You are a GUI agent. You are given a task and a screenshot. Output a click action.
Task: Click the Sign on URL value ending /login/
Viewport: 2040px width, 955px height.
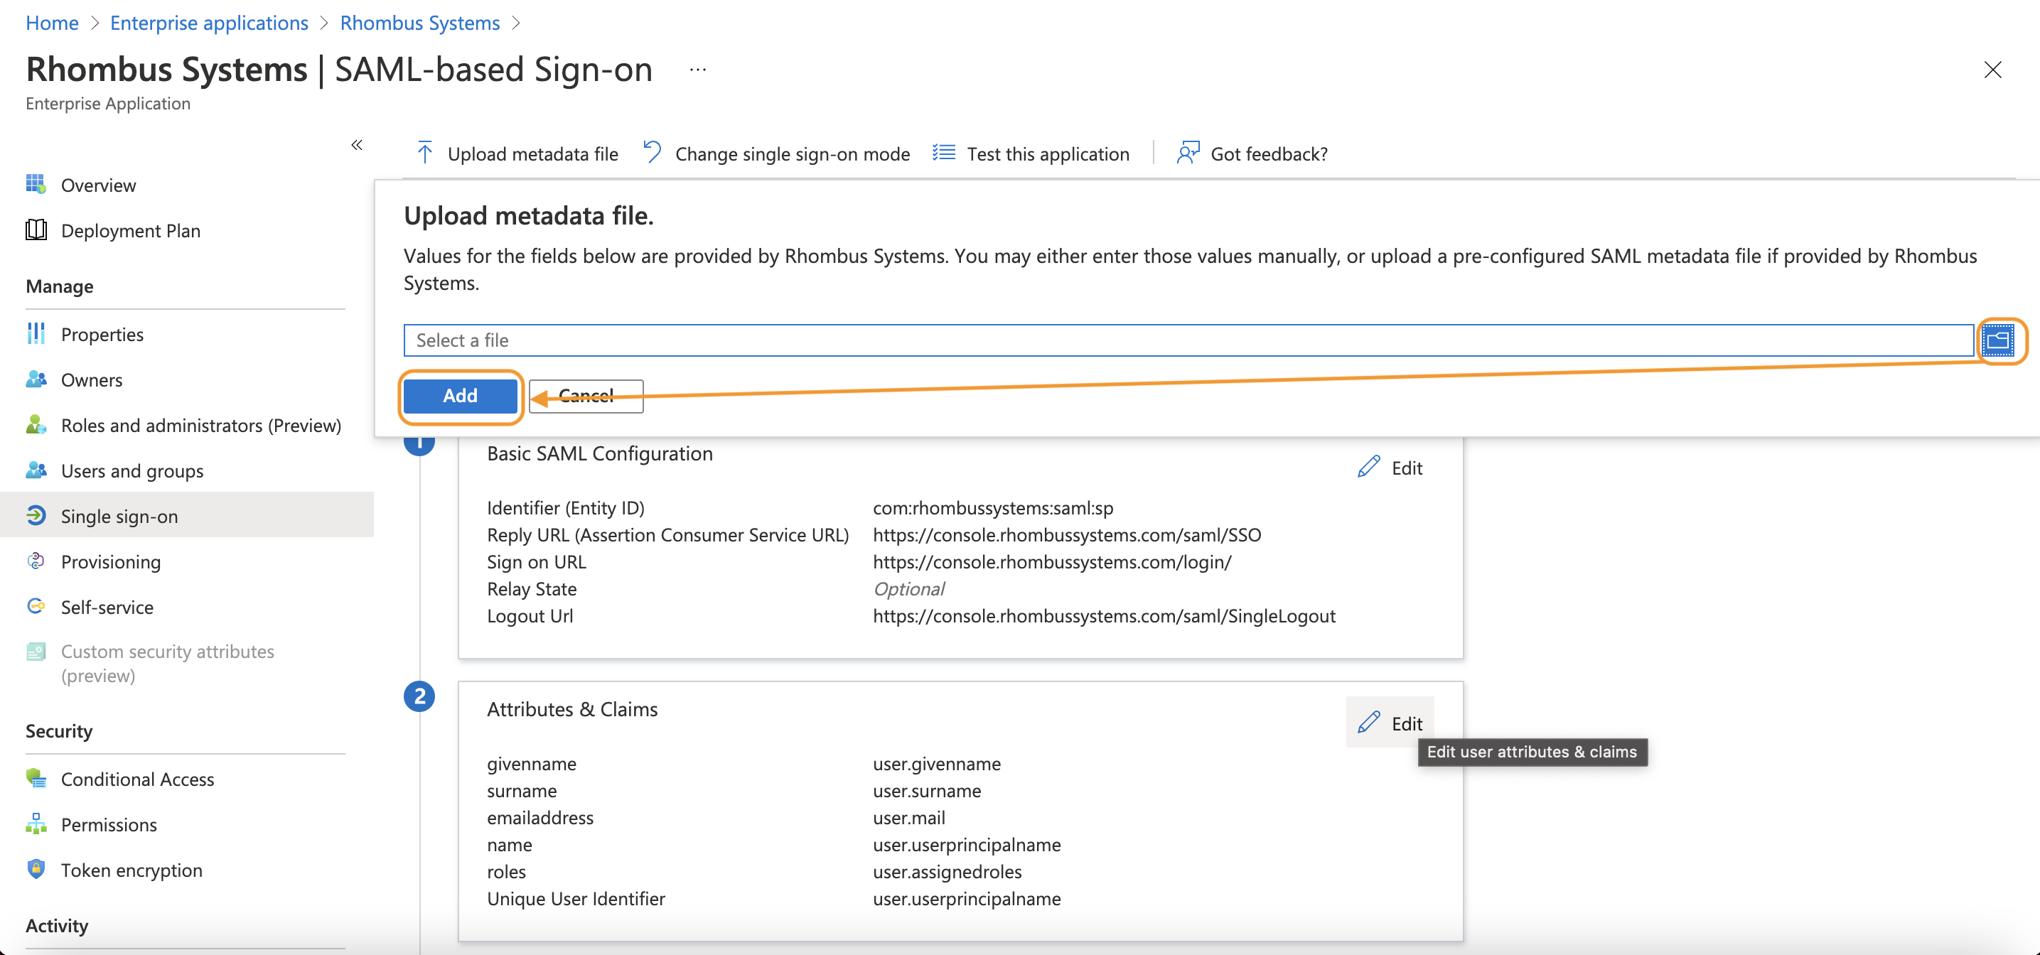tap(1052, 561)
